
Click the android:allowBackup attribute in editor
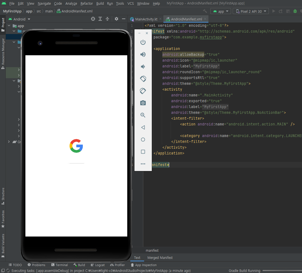pos(183,54)
